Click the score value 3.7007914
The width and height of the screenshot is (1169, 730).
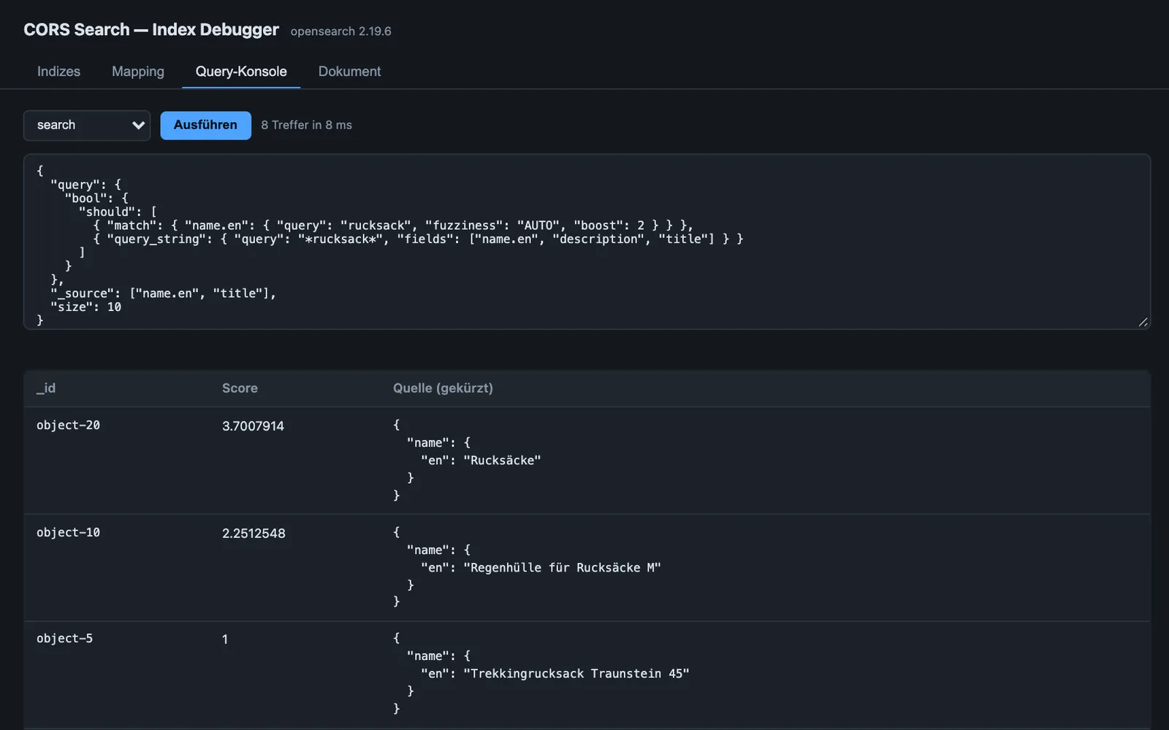coord(253,426)
